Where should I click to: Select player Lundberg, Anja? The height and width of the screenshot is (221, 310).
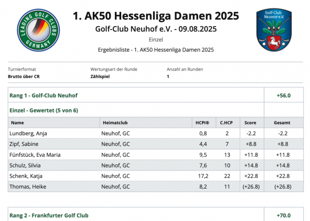tap(28, 134)
